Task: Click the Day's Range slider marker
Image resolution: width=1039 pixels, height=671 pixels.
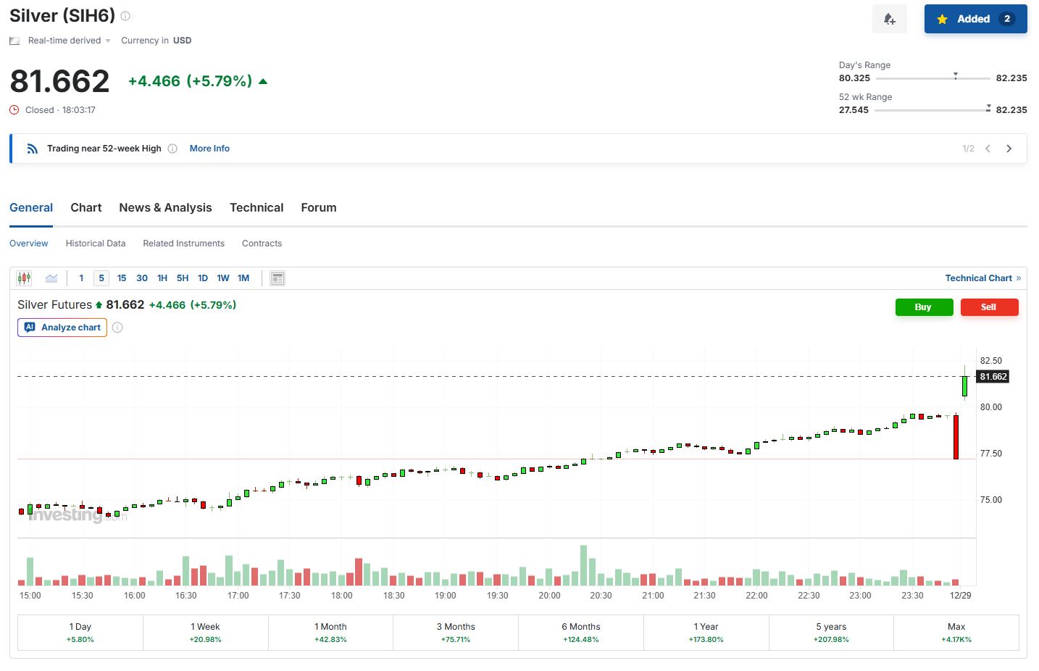Action: (x=956, y=75)
